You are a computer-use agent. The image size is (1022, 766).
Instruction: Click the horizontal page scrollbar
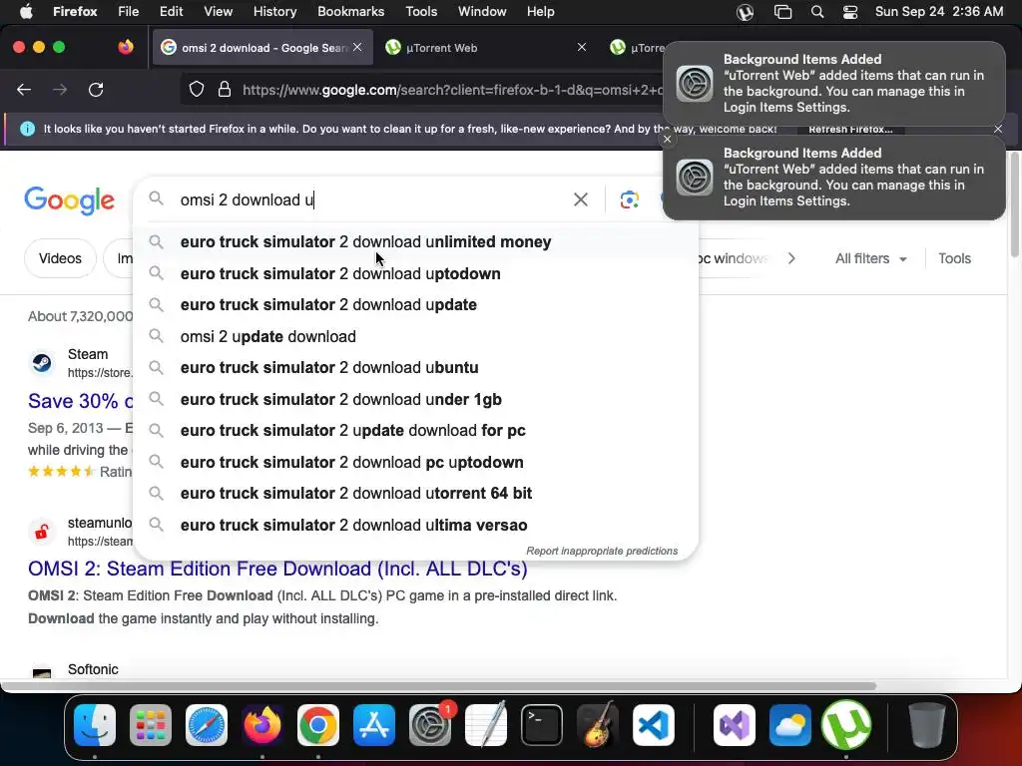click(439, 686)
